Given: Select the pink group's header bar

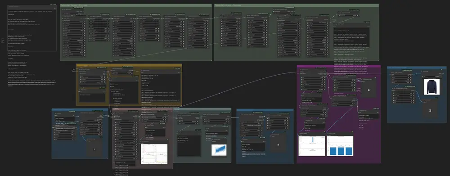Looking at the screenshot, I should (x=143, y=110).
